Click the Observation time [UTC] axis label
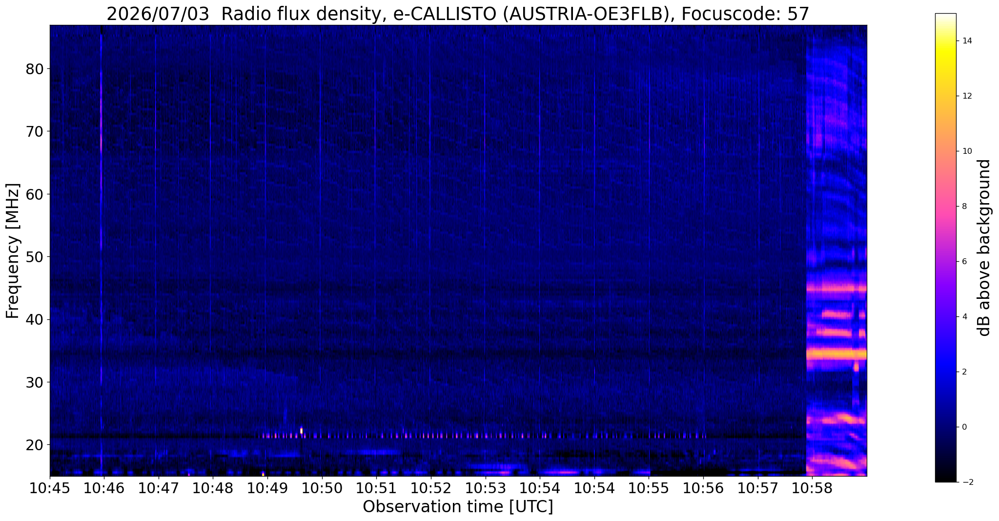Screen dimensions: 999x521 click(458, 507)
